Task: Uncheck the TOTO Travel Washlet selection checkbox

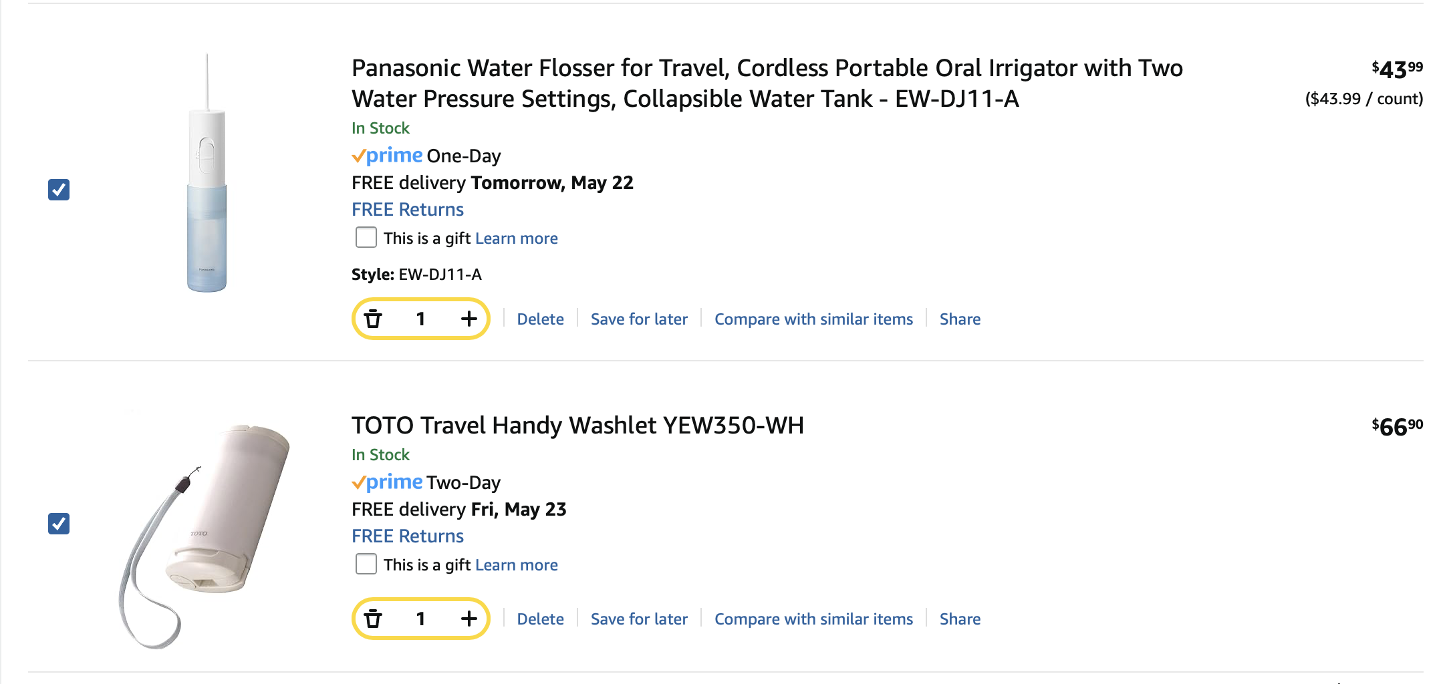Action: pos(59,524)
